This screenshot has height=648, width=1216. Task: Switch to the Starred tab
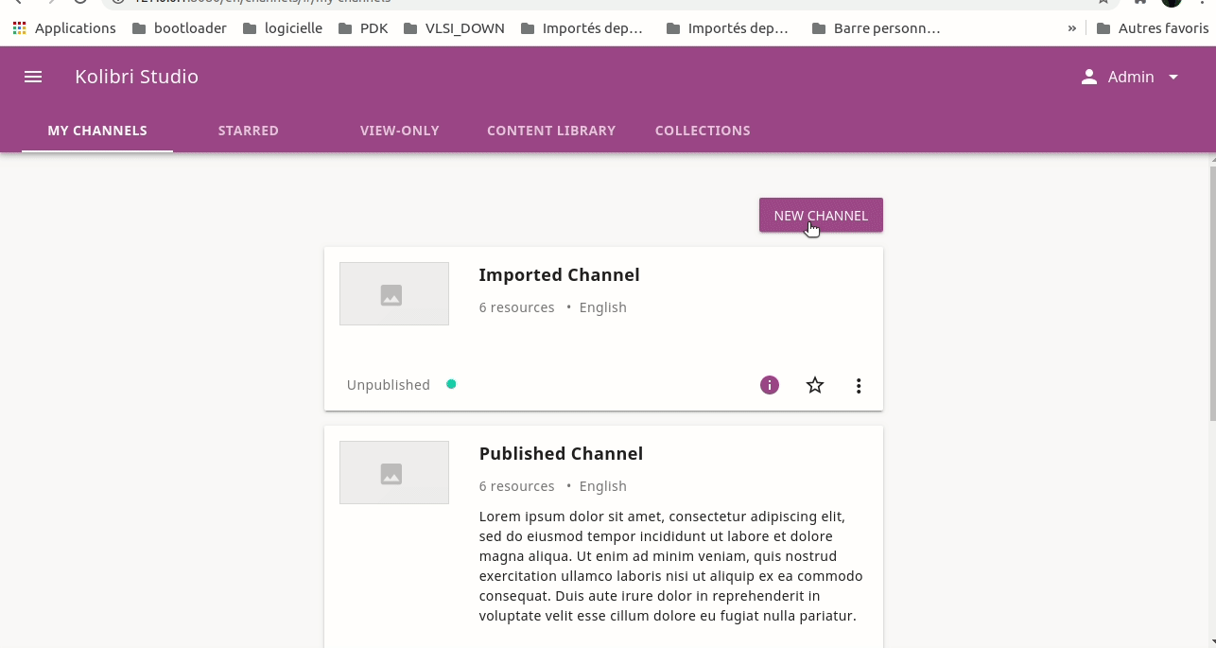point(249,131)
